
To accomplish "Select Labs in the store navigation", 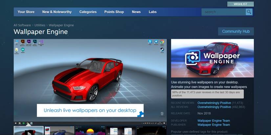I will [x=152, y=12].
